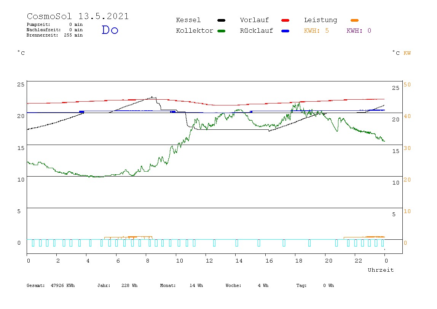437x309 pixels.
Task: Click the 'Woche: 4 Wh' weekly value
Action: (x=247, y=285)
